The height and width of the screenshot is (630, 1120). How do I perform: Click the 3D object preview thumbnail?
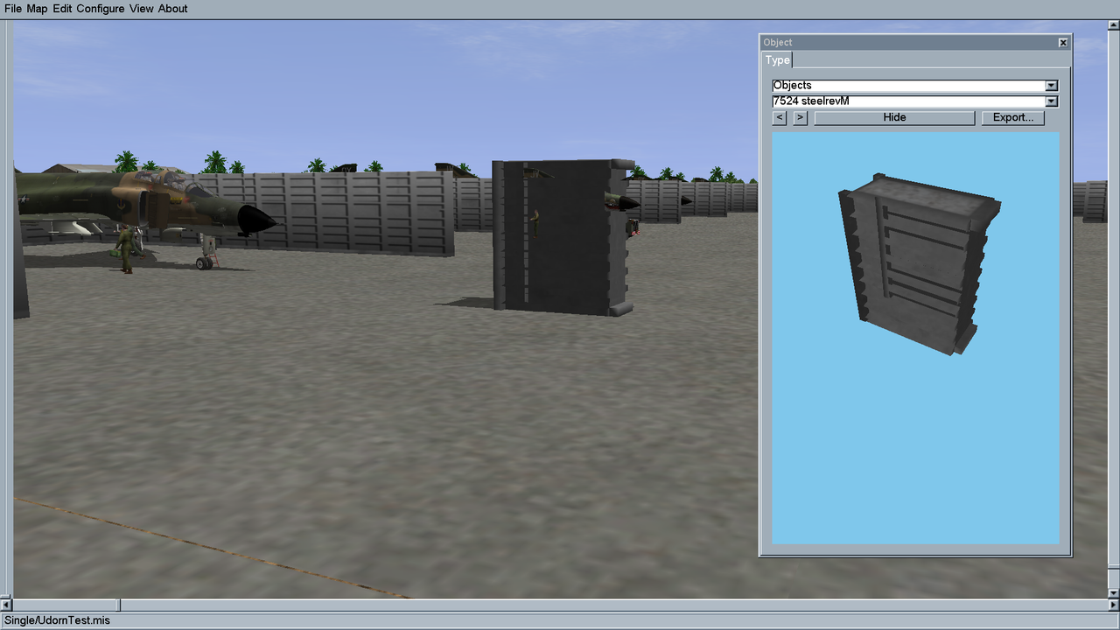point(915,338)
